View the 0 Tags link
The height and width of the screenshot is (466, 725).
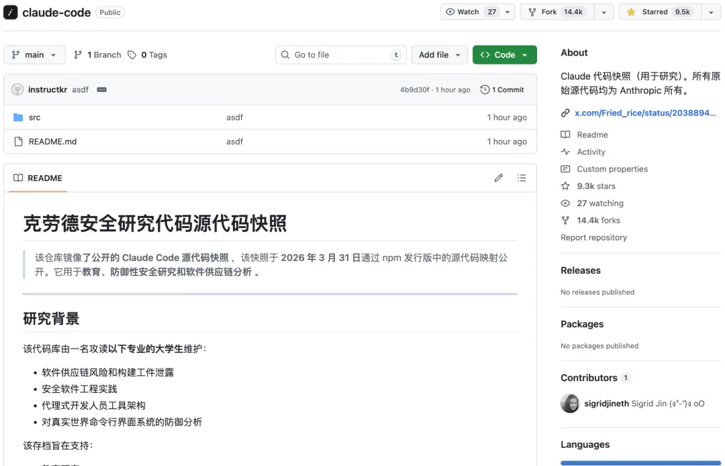148,54
